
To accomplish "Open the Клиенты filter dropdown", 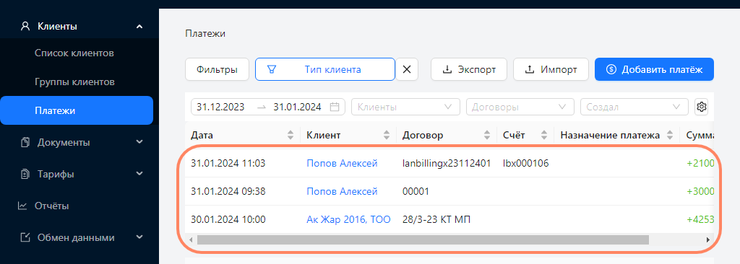I will tap(406, 107).
